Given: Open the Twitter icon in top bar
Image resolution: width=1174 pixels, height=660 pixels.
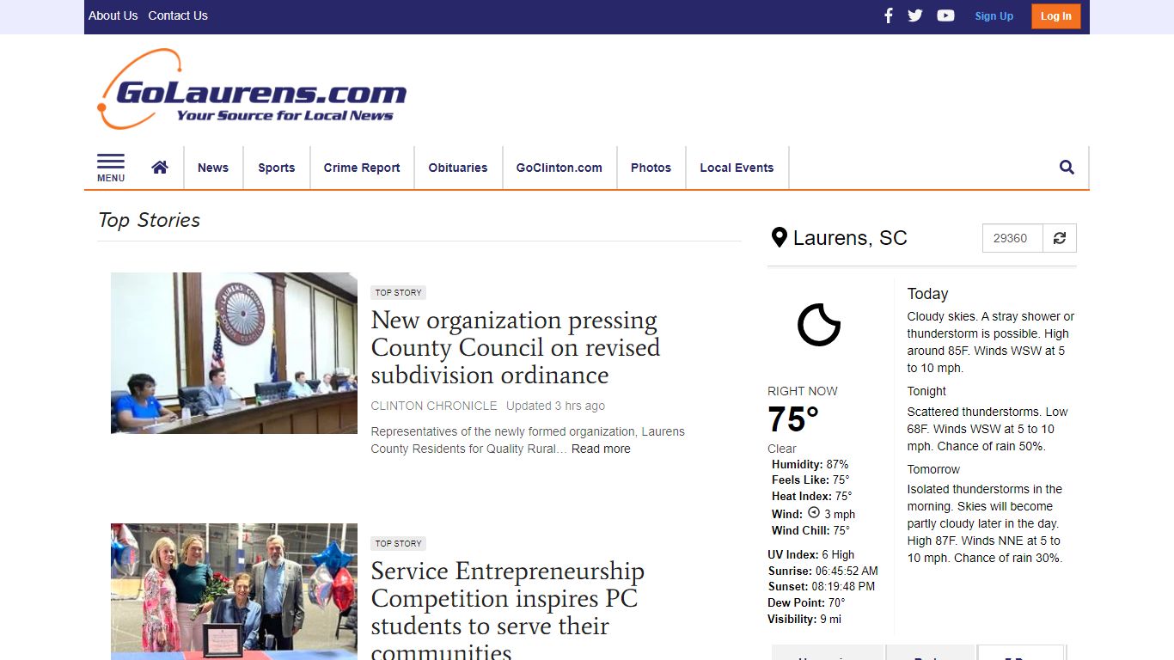Looking at the screenshot, I should [915, 15].
